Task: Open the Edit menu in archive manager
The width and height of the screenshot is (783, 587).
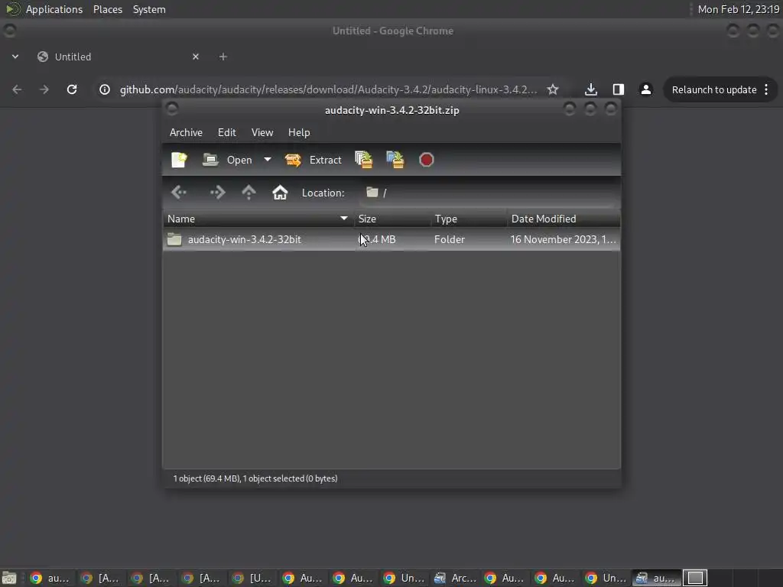Action: (226, 132)
